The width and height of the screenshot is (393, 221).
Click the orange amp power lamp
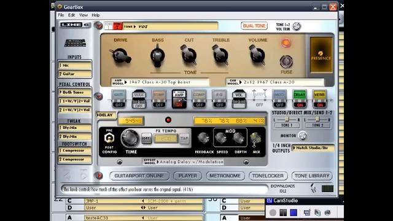click(286, 43)
